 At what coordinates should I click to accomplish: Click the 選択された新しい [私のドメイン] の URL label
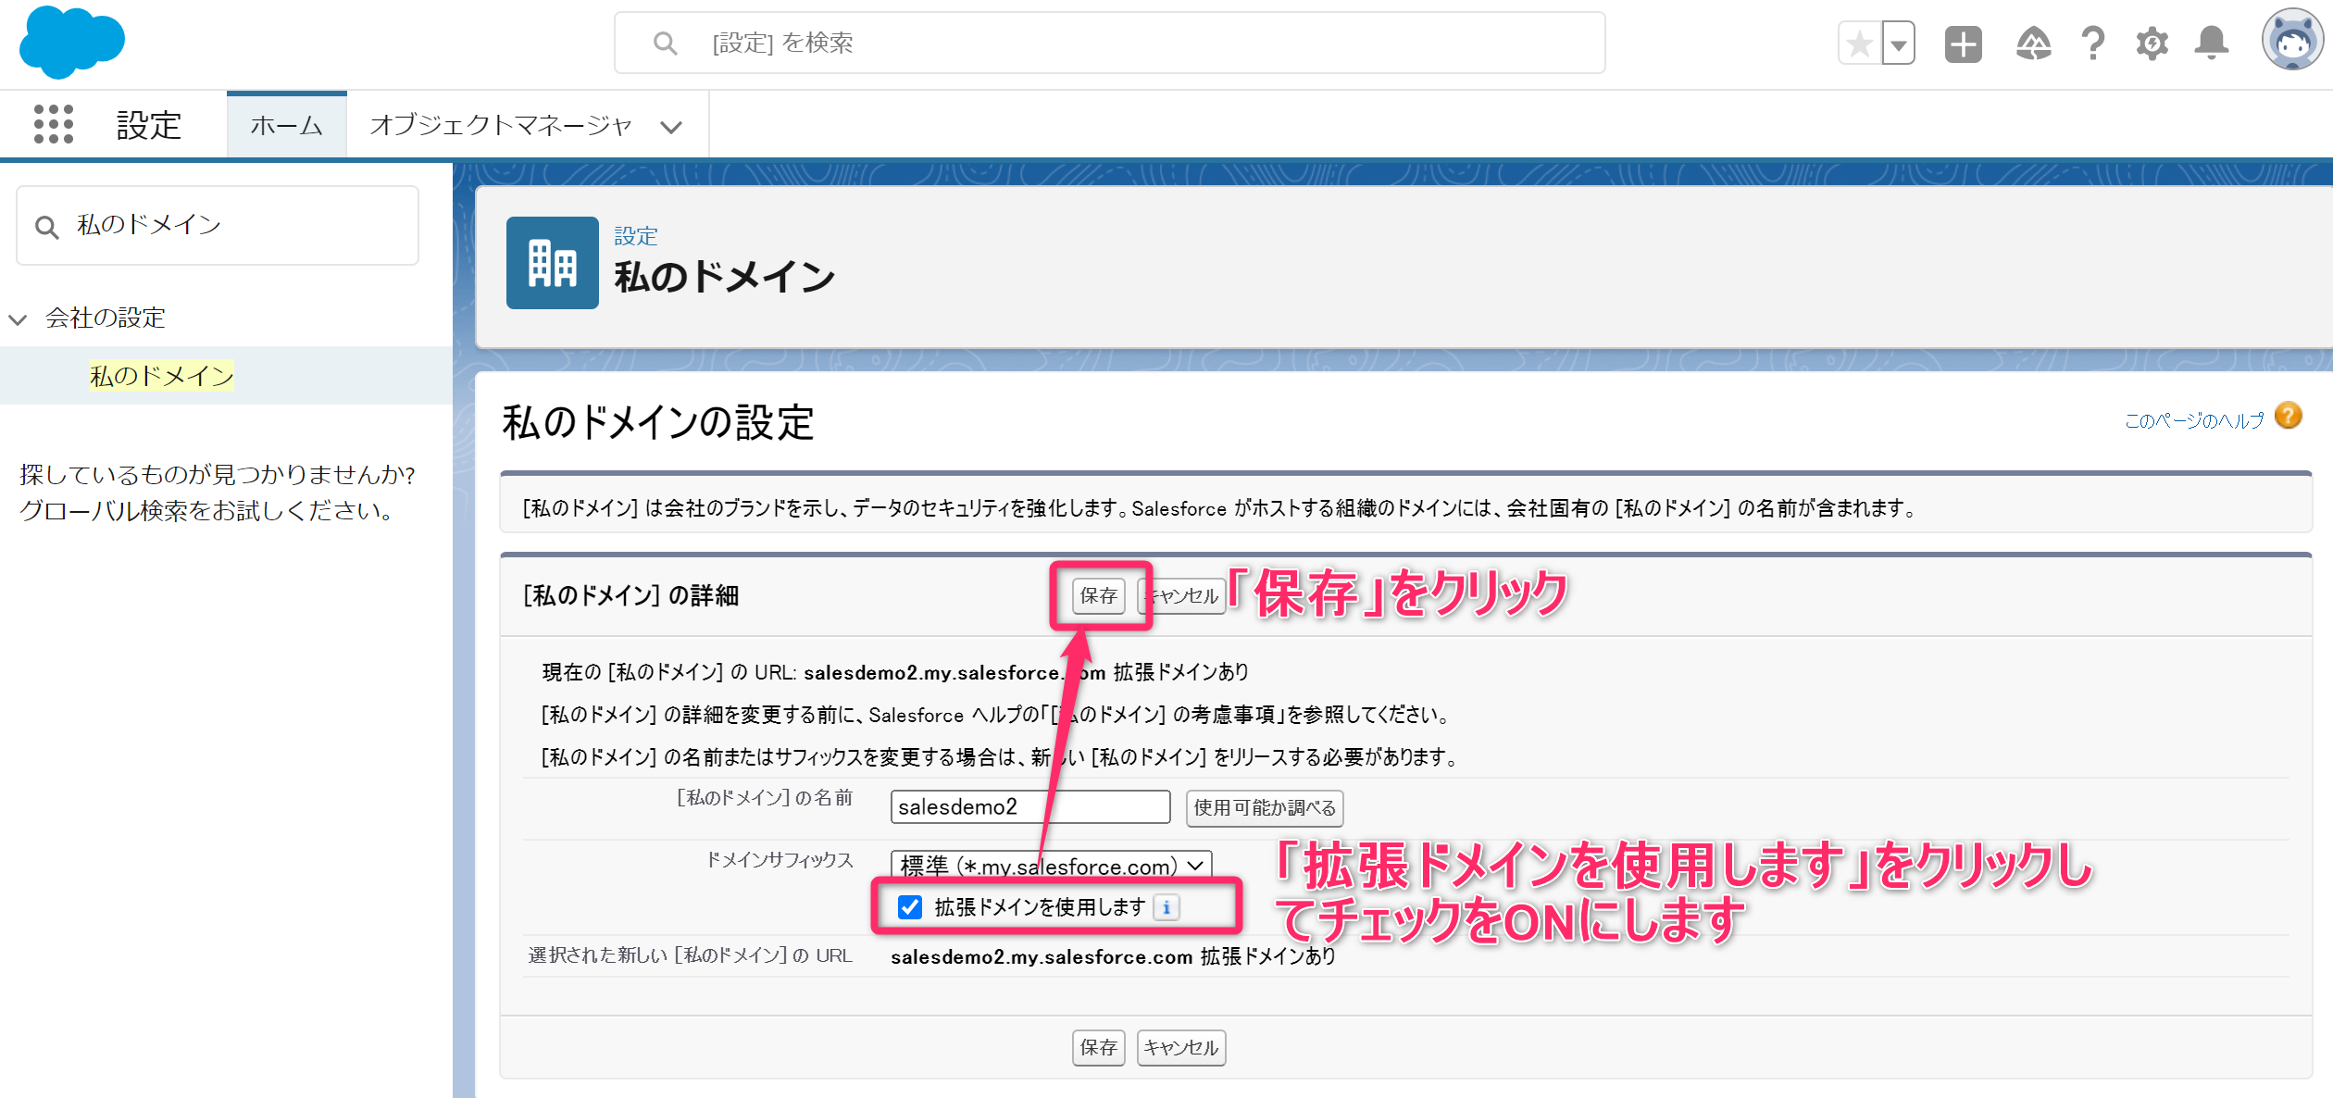(690, 955)
